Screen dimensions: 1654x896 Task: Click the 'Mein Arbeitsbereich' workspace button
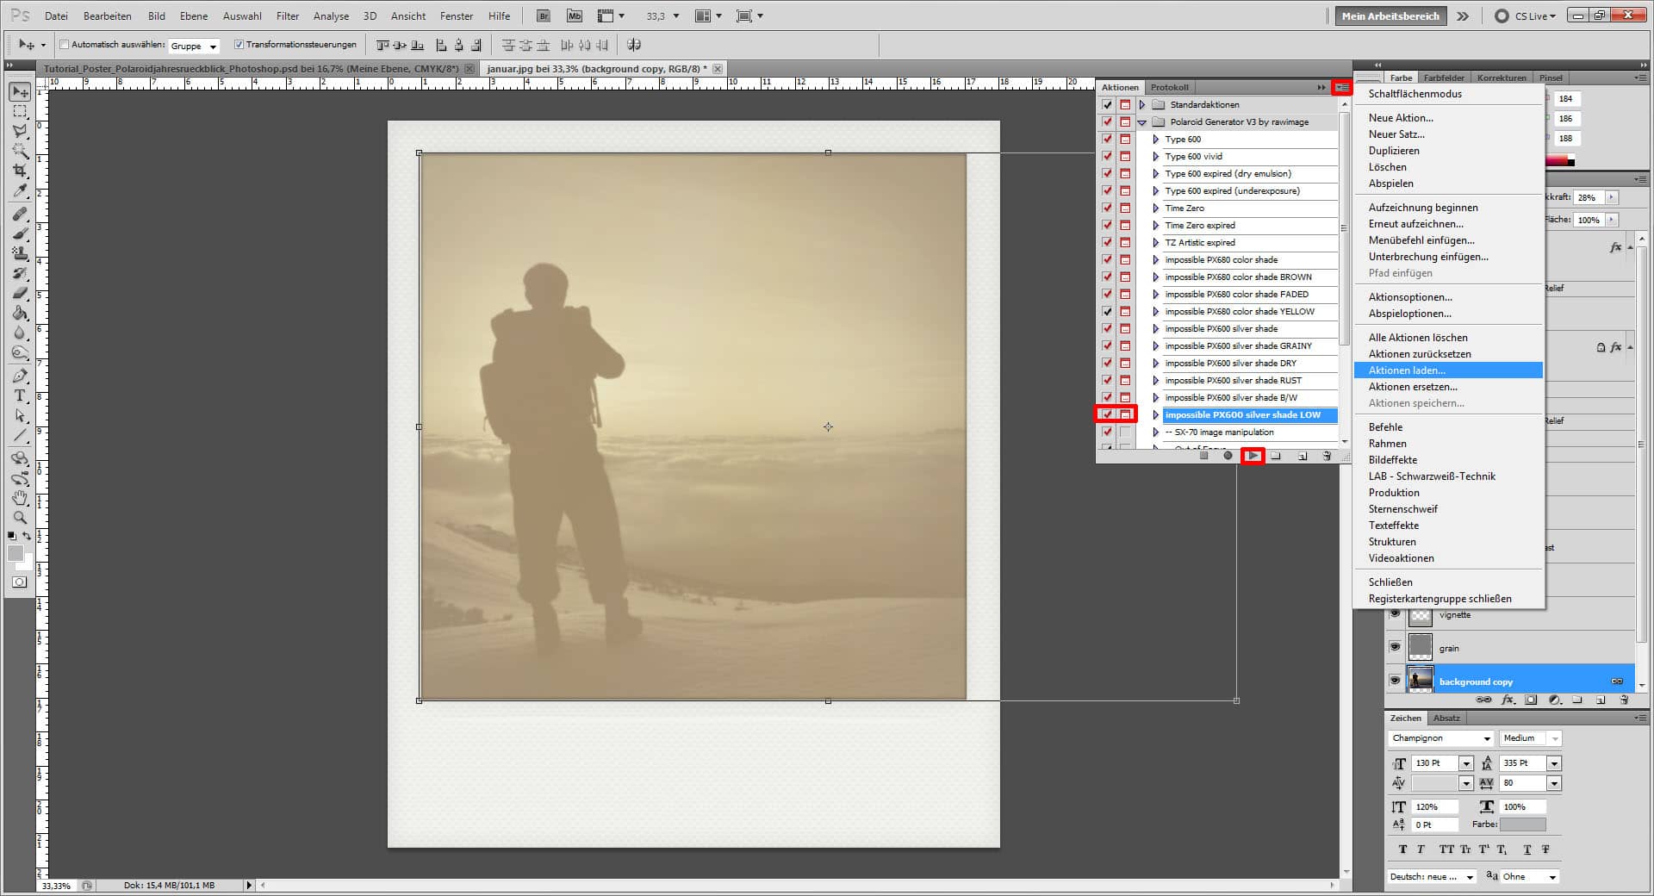click(x=1390, y=16)
